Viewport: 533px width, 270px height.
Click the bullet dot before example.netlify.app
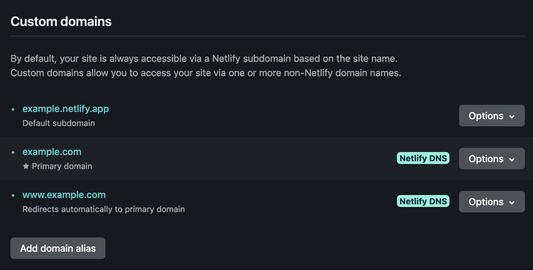point(13,110)
